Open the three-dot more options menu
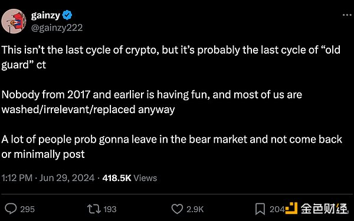This screenshot has width=354, height=221. pos(347,15)
